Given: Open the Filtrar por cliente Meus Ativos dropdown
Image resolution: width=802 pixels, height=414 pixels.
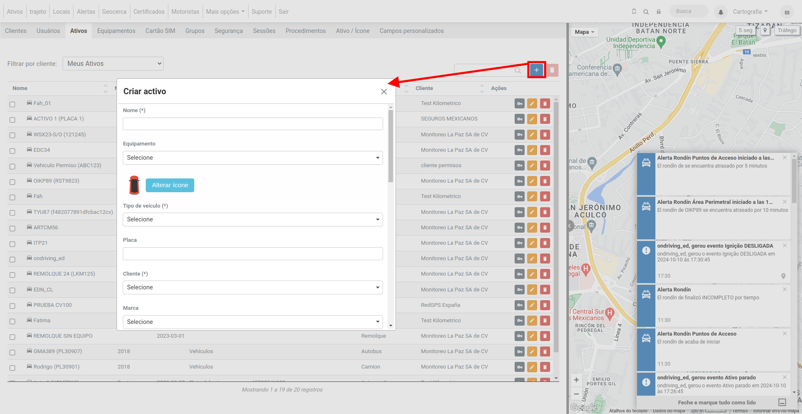Looking at the screenshot, I should [113, 63].
